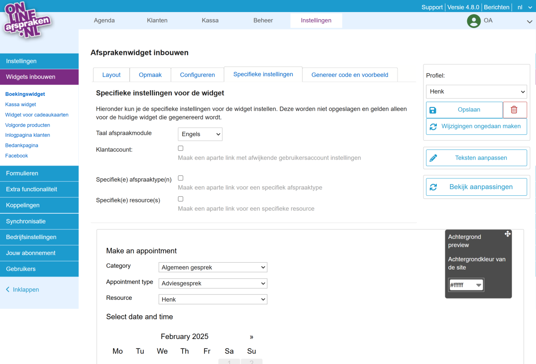Expand the Appointment type dropdown
This screenshot has width=536, height=364.
(213, 283)
